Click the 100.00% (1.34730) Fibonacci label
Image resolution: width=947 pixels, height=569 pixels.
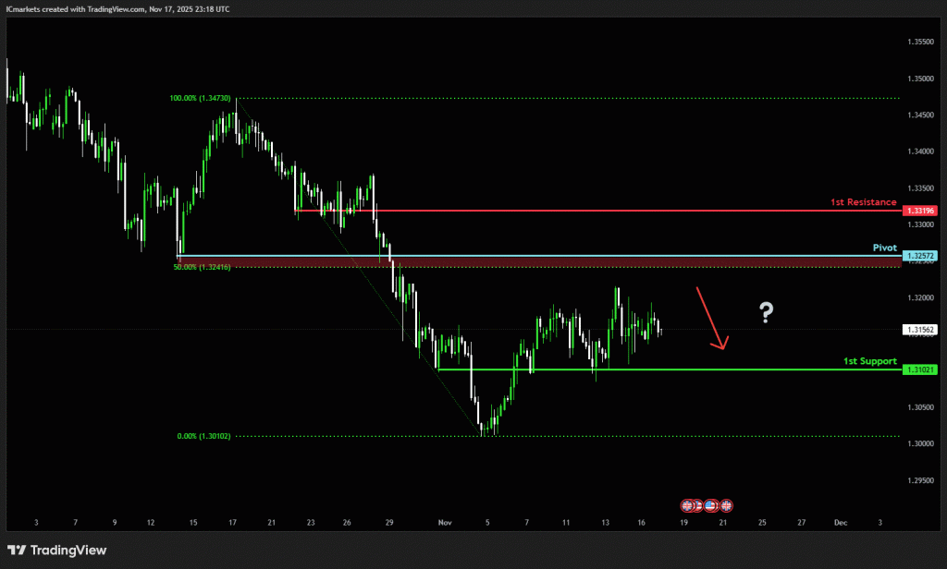[200, 98]
